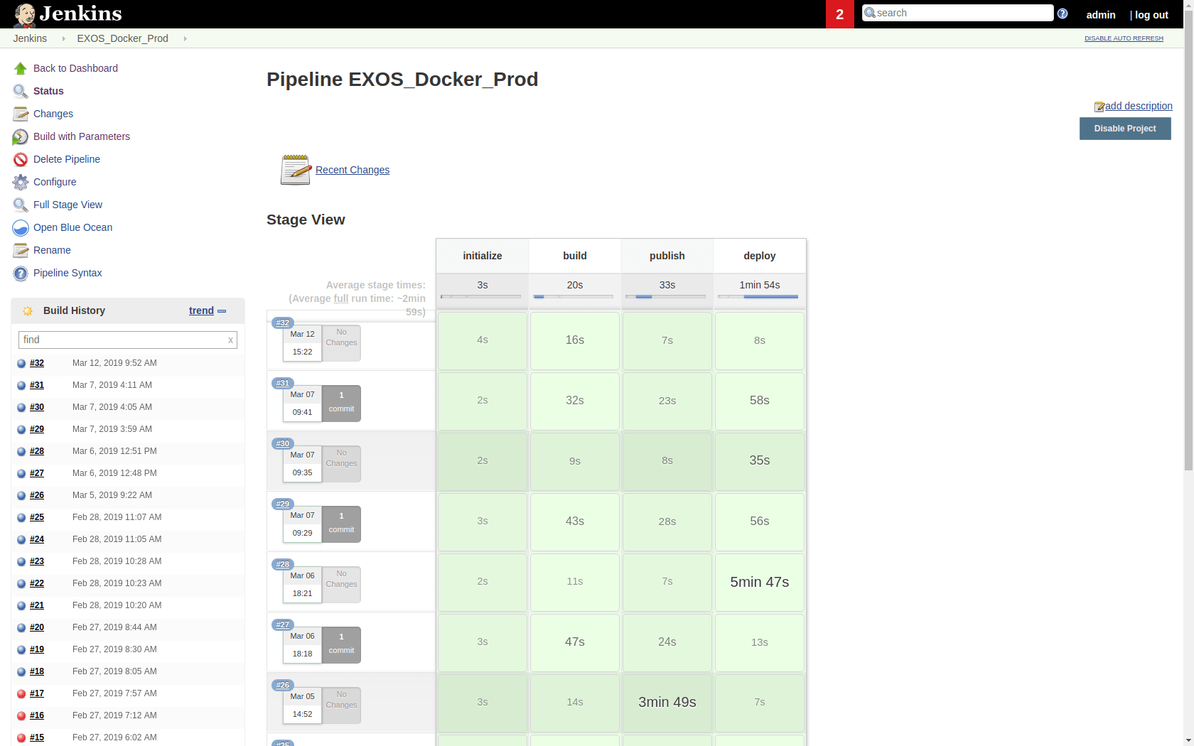Click the Back to Dashboard green arrow icon
The height and width of the screenshot is (746, 1194).
pyautogui.click(x=20, y=68)
